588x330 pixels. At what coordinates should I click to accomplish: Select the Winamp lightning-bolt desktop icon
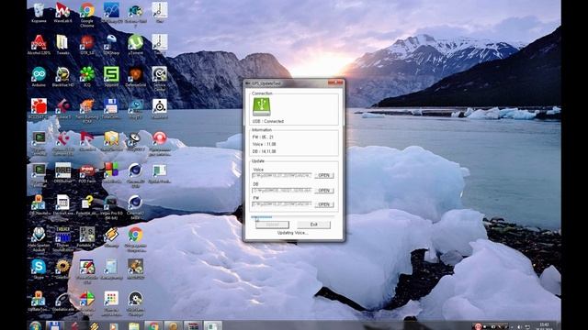(111, 237)
